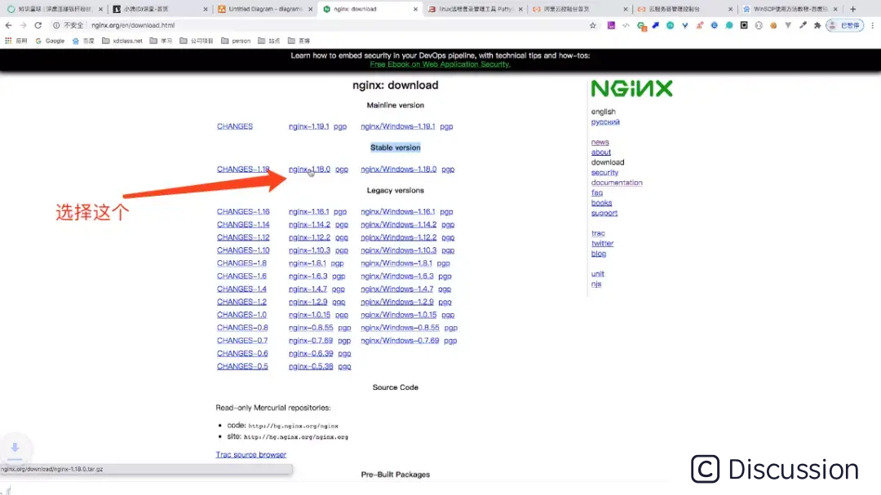Open the 学习 bookmark folder

[x=161, y=41]
